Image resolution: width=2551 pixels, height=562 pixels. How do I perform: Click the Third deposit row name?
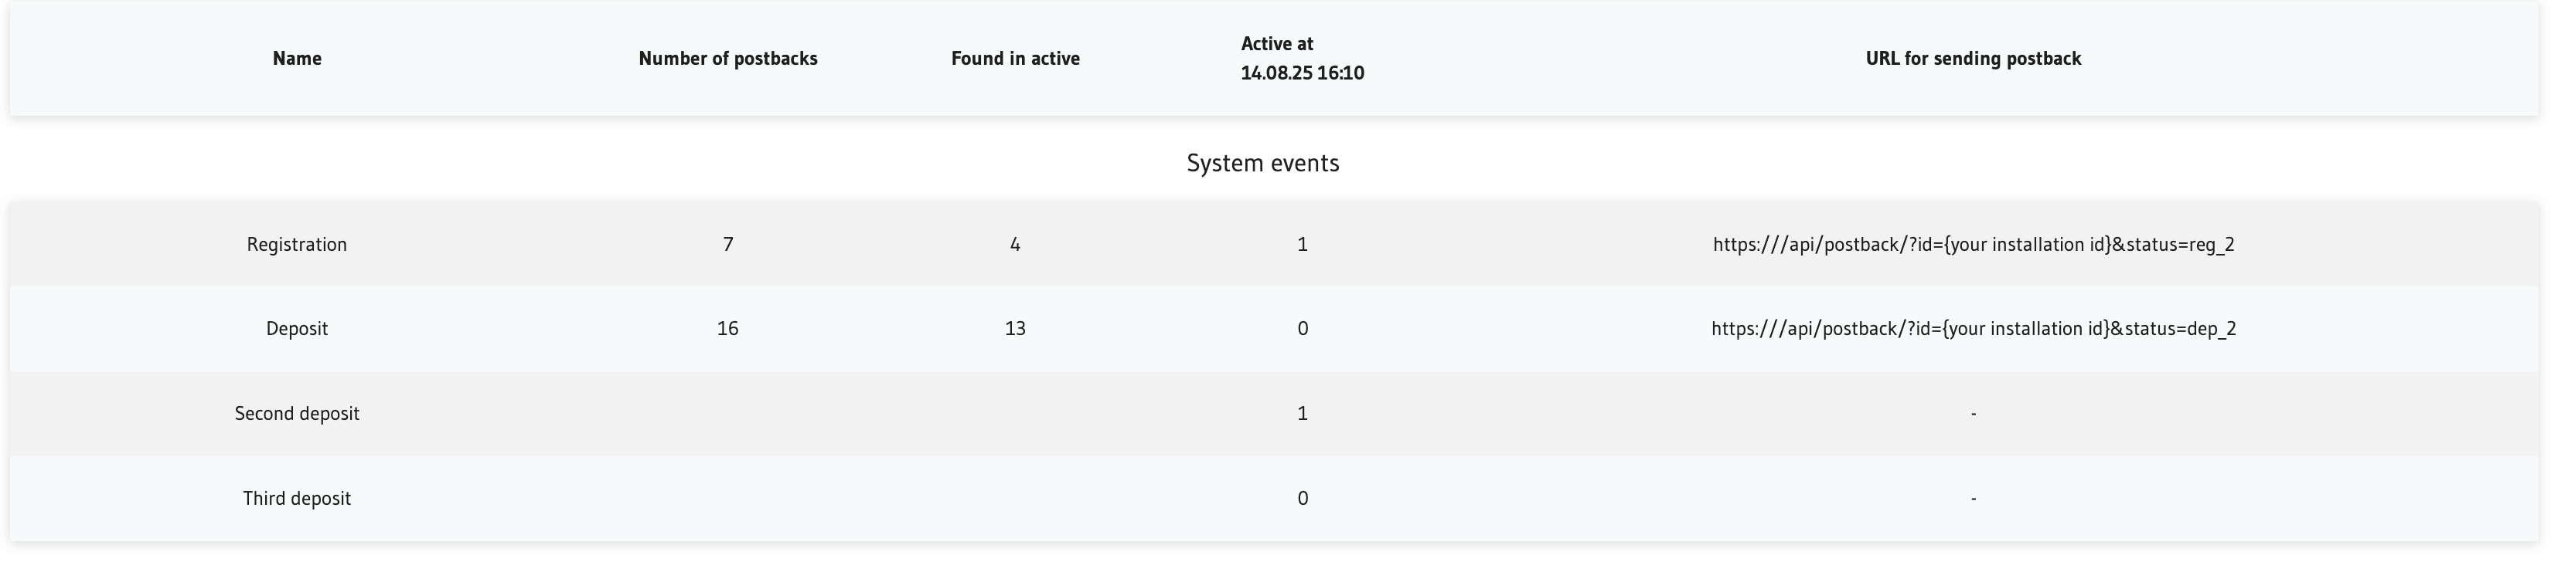coord(296,499)
